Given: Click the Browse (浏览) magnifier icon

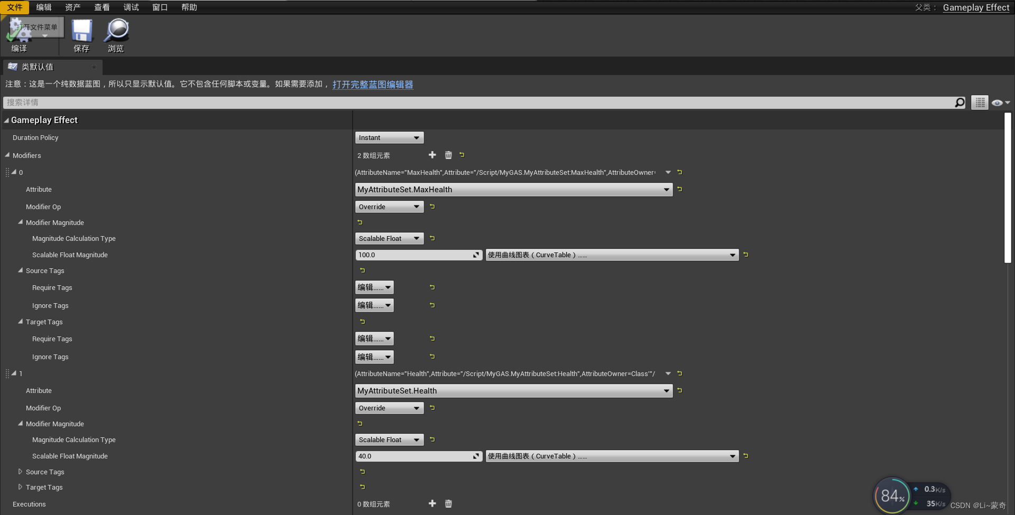Looking at the screenshot, I should click(x=116, y=31).
